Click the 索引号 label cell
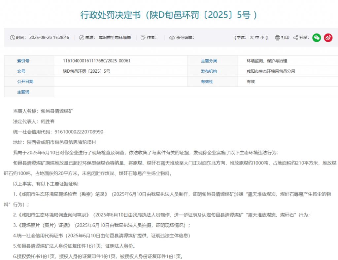Image resolution: width=338 pixels, height=260 pixels. pyautogui.click(x=23, y=61)
